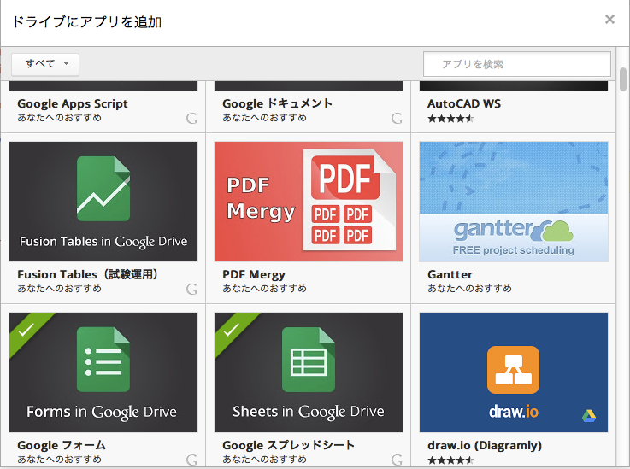The height and width of the screenshot is (469, 630).
Task: Open the Google Apps Script title
Action: pos(73,103)
